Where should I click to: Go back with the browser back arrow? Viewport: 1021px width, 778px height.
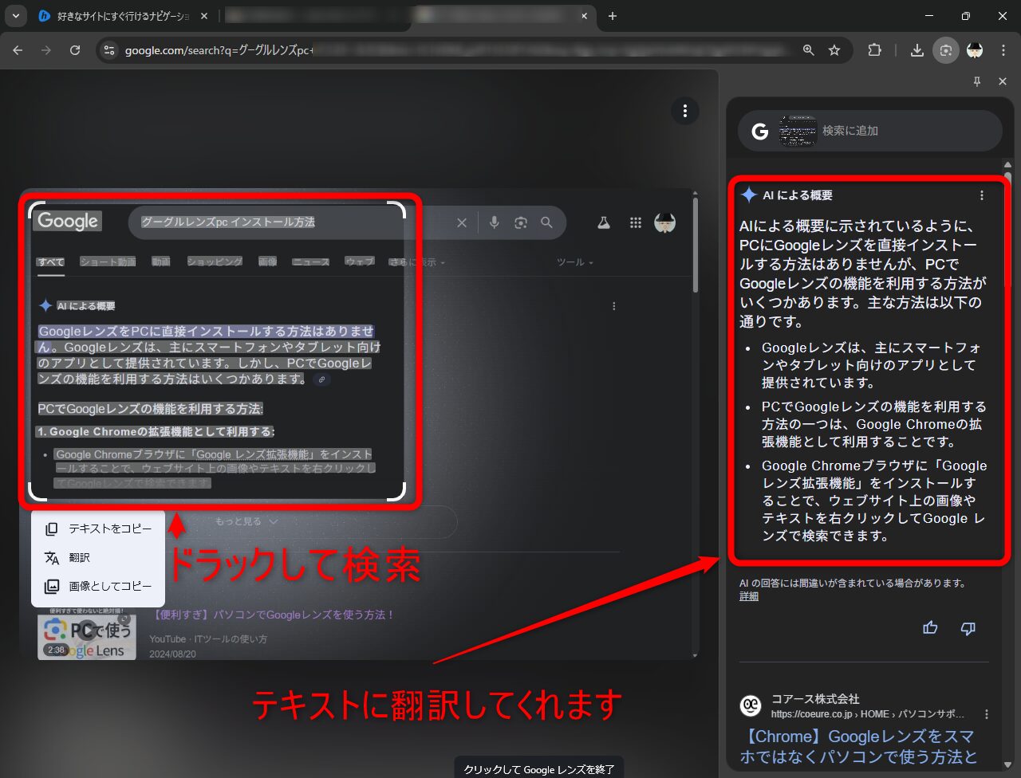[x=18, y=50]
